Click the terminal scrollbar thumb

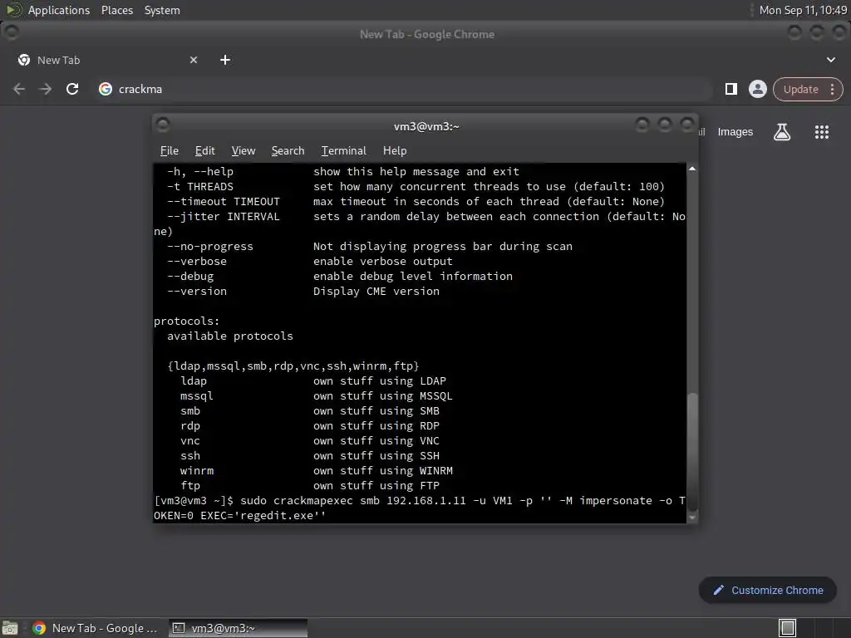[692, 451]
